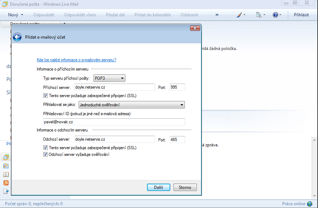Click the Přihlásit button
This screenshot has height=208, width=318.
[301, 15]
